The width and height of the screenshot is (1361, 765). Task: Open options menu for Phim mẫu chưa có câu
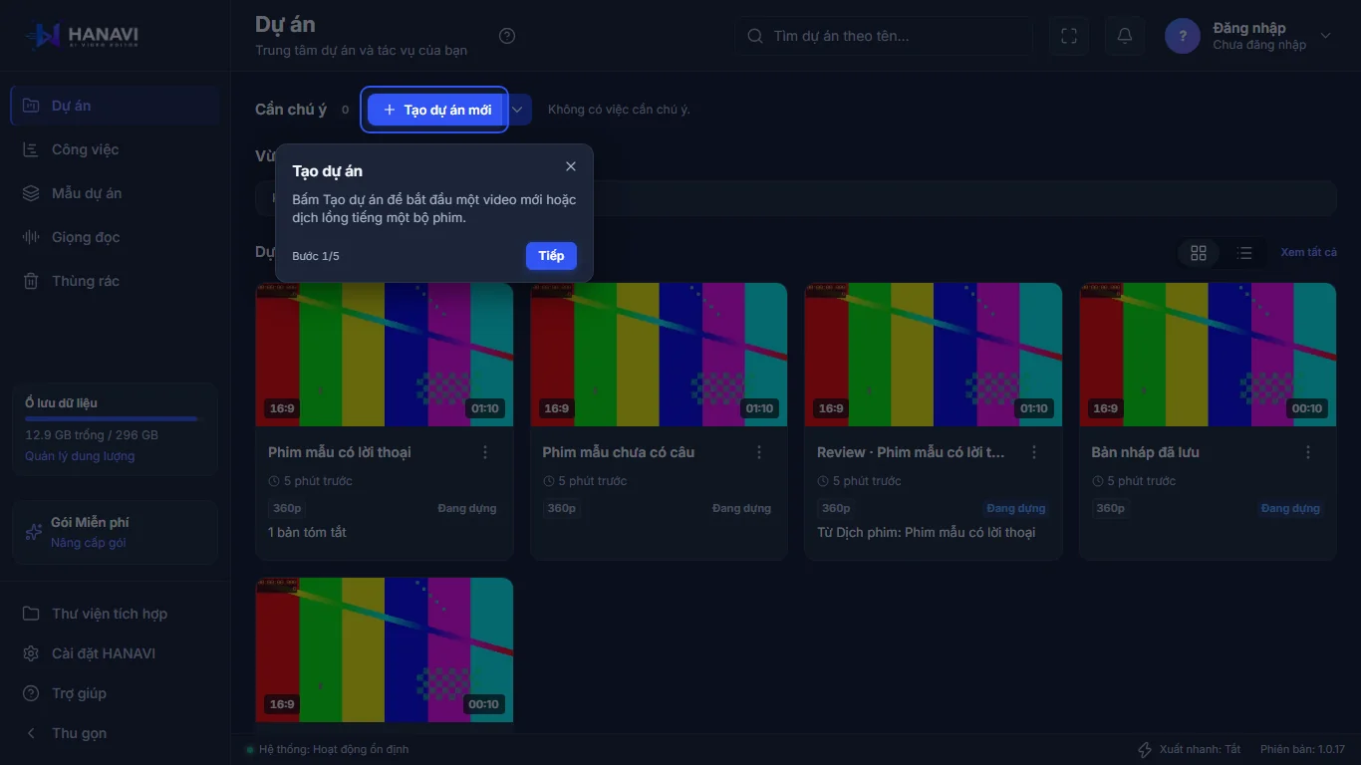[x=759, y=452]
